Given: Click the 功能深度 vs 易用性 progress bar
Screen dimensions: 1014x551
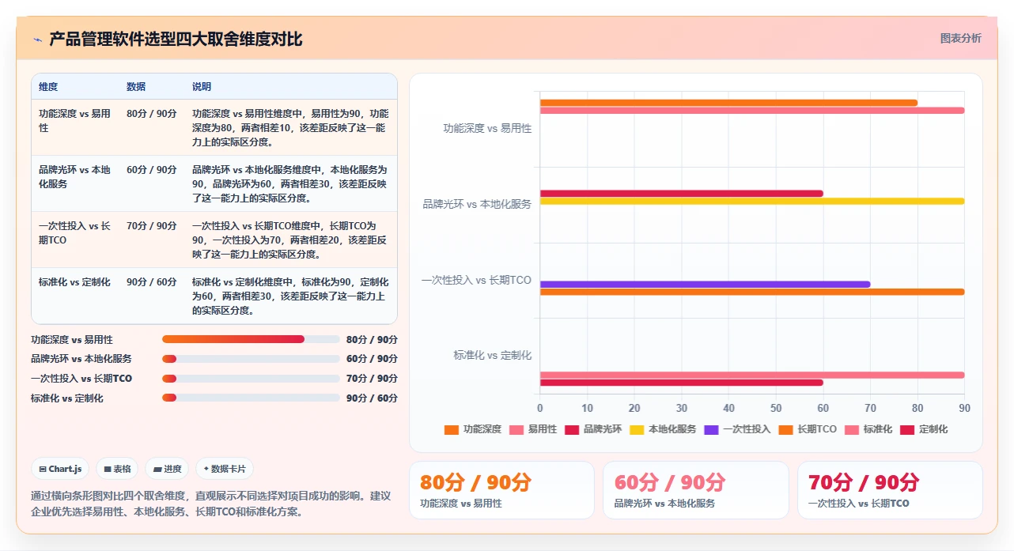Looking at the screenshot, I should pyautogui.click(x=251, y=339).
